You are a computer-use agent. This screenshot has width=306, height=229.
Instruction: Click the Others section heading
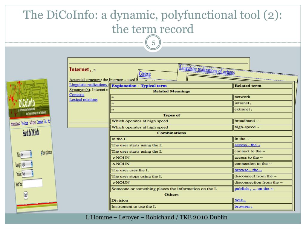pos(171,194)
